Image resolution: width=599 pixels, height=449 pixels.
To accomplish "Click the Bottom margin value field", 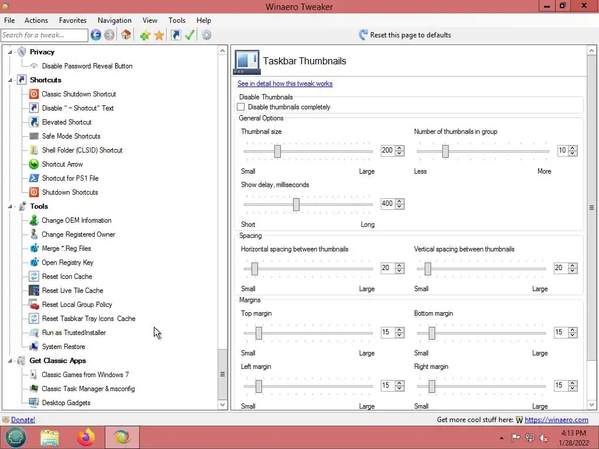I will tap(560, 332).
